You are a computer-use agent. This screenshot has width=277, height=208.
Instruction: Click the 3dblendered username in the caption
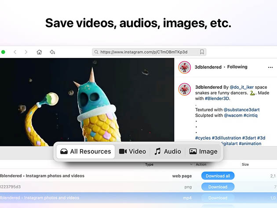tap(209, 87)
